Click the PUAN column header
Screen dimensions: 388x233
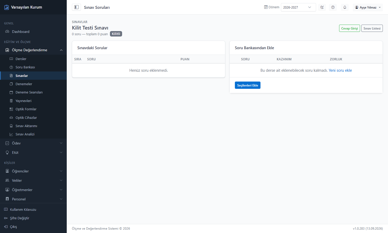point(185,59)
